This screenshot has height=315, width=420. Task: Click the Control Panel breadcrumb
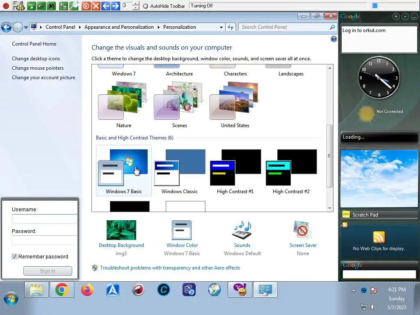60,27
